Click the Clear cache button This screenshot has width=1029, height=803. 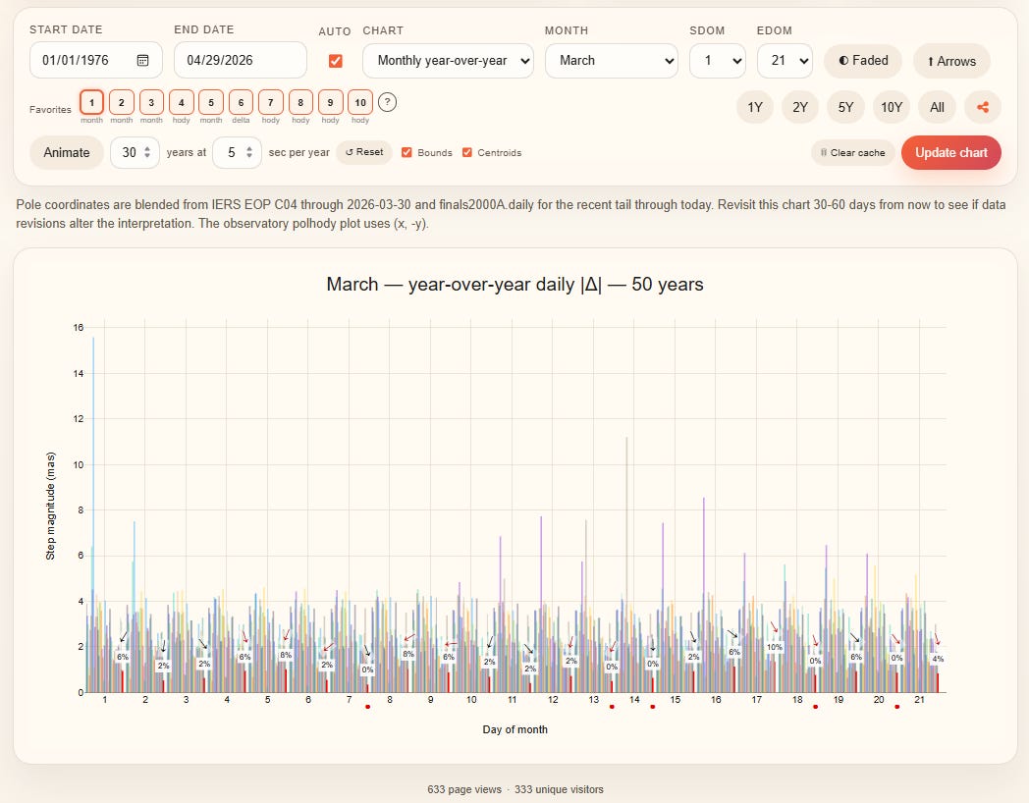[x=853, y=152]
